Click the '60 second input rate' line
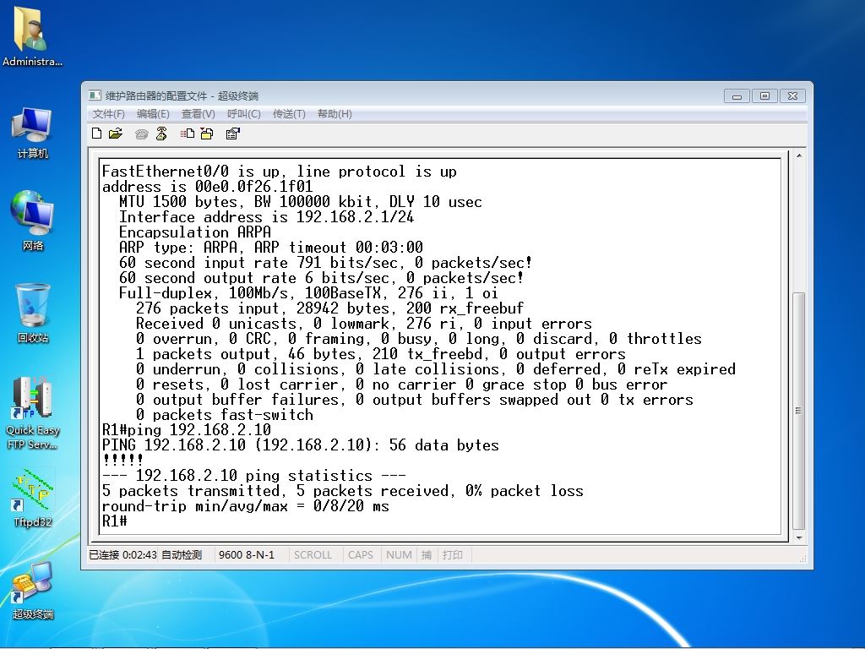The width and height of the screenshot is (865, 649). (325, 263)
